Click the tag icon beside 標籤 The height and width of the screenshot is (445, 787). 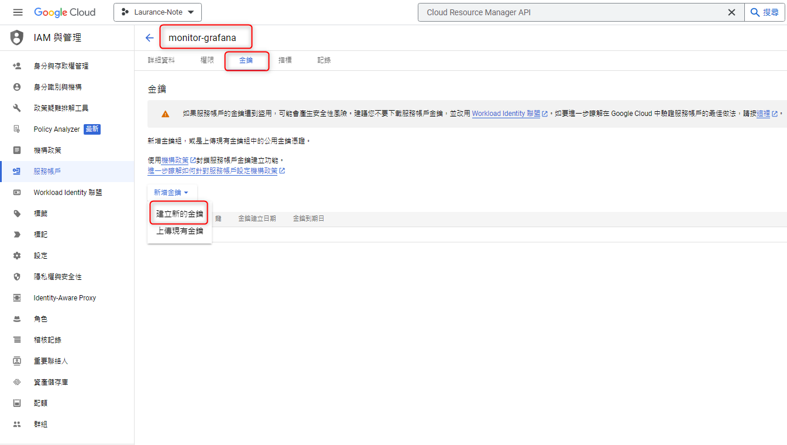pos(17,214)
